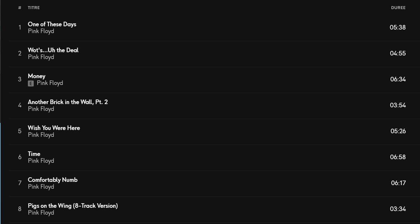Click track number 1 in the list
This screenshot has width=420, height=224.
(20, 28)
